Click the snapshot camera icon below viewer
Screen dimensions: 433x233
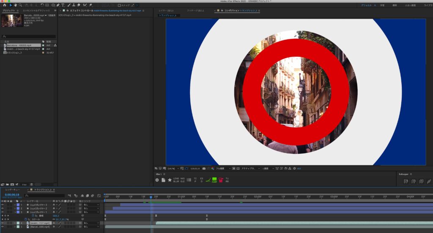204,169
